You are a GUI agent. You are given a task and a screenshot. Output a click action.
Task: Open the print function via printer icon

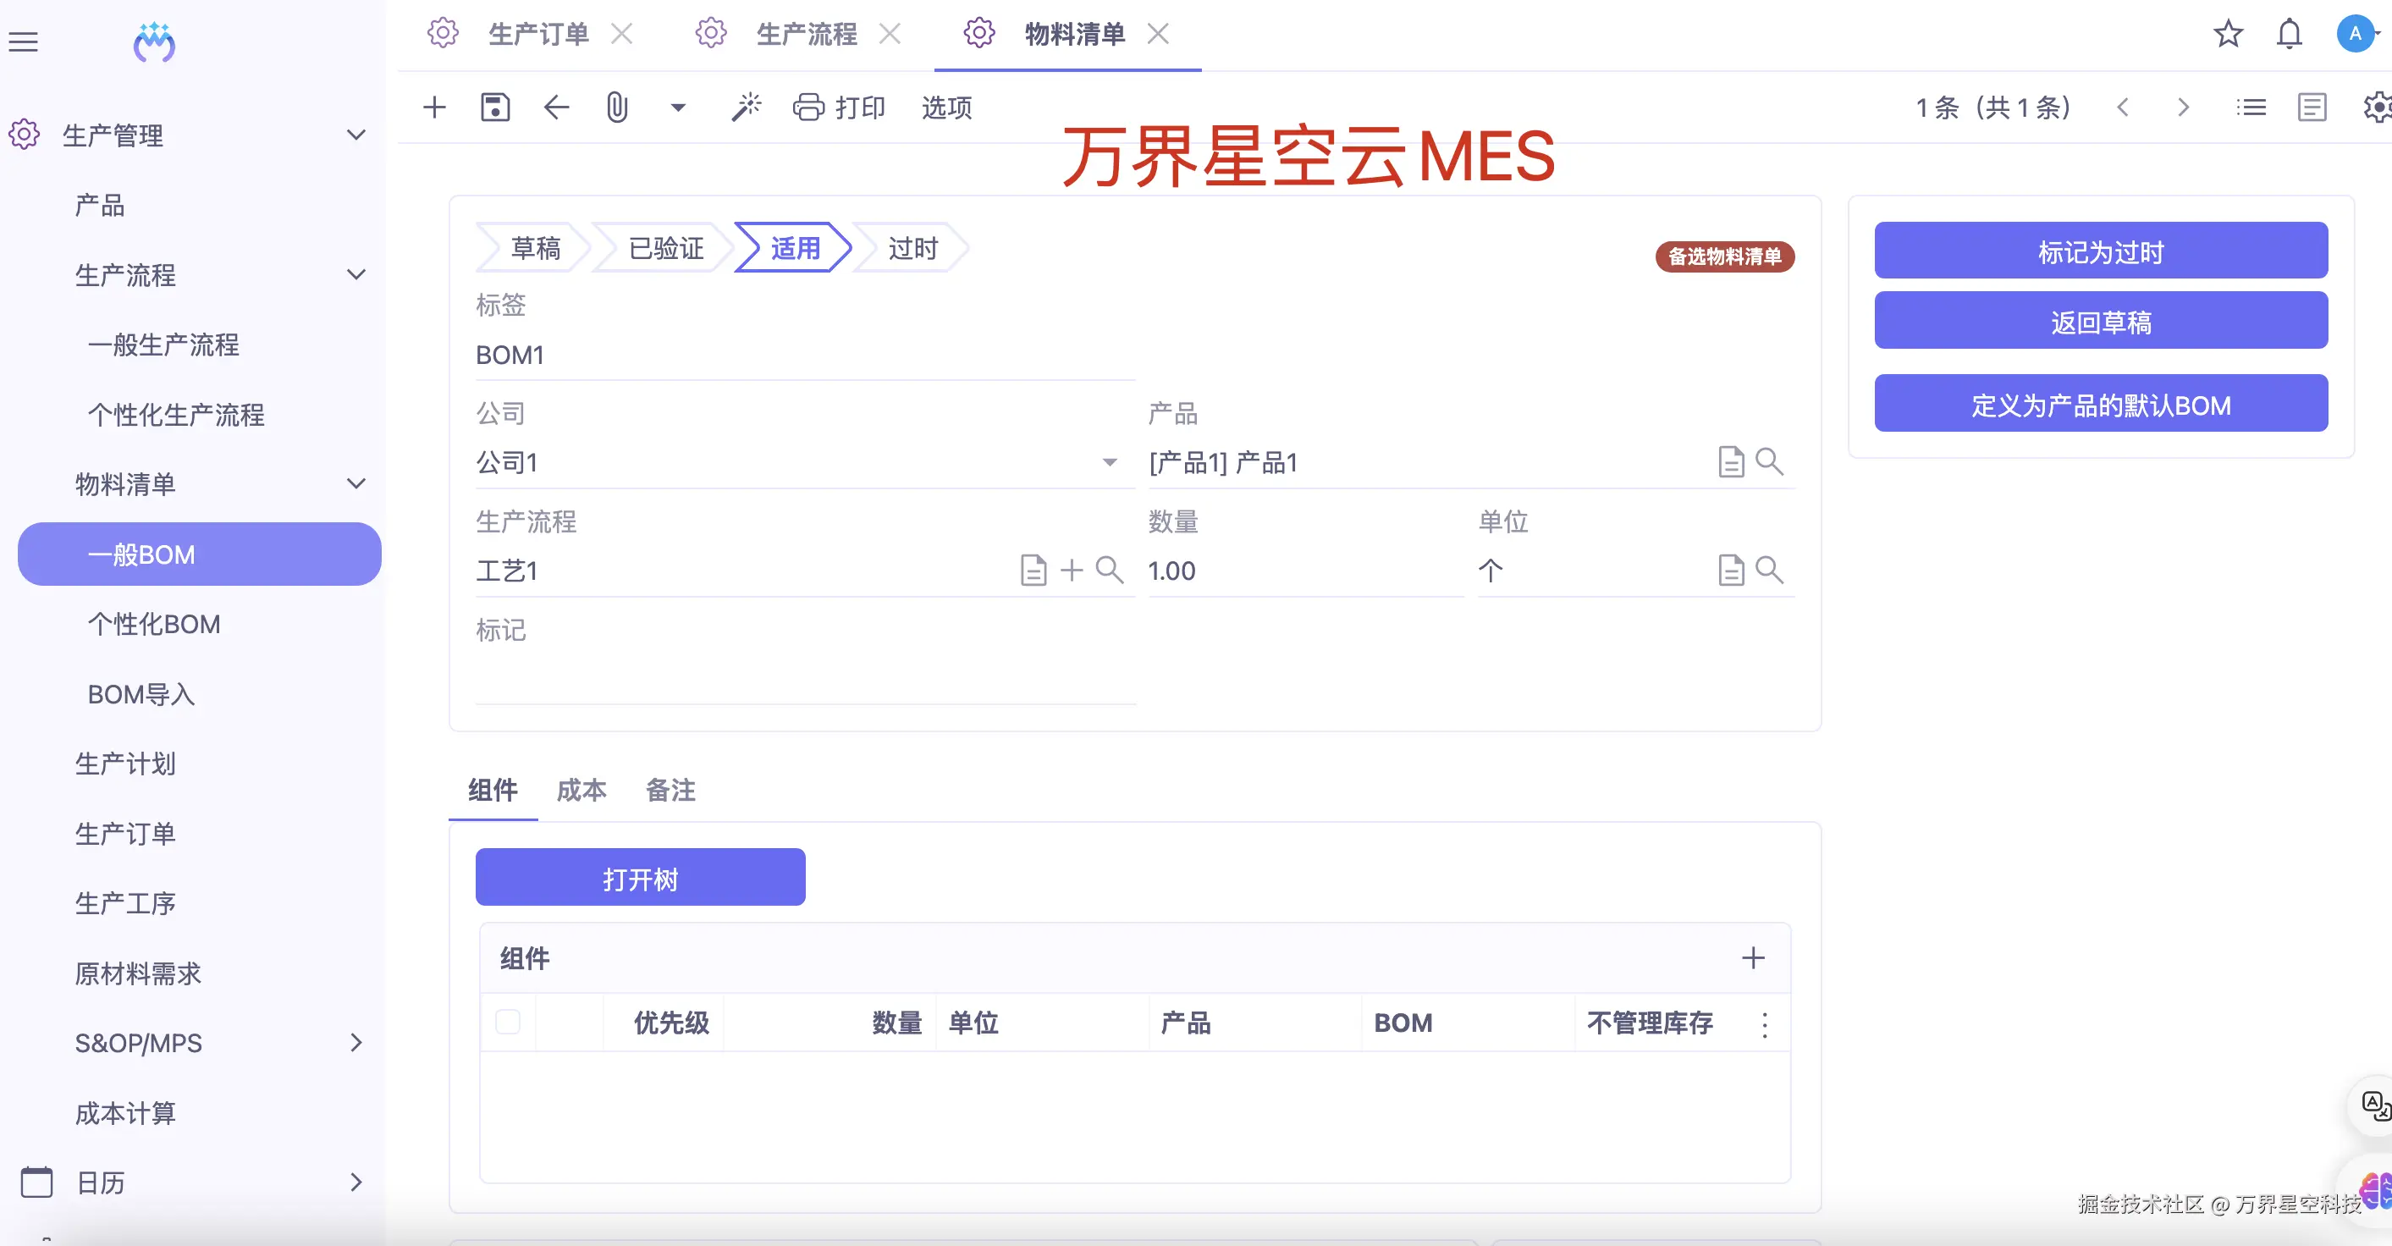(x=809, y=107)
